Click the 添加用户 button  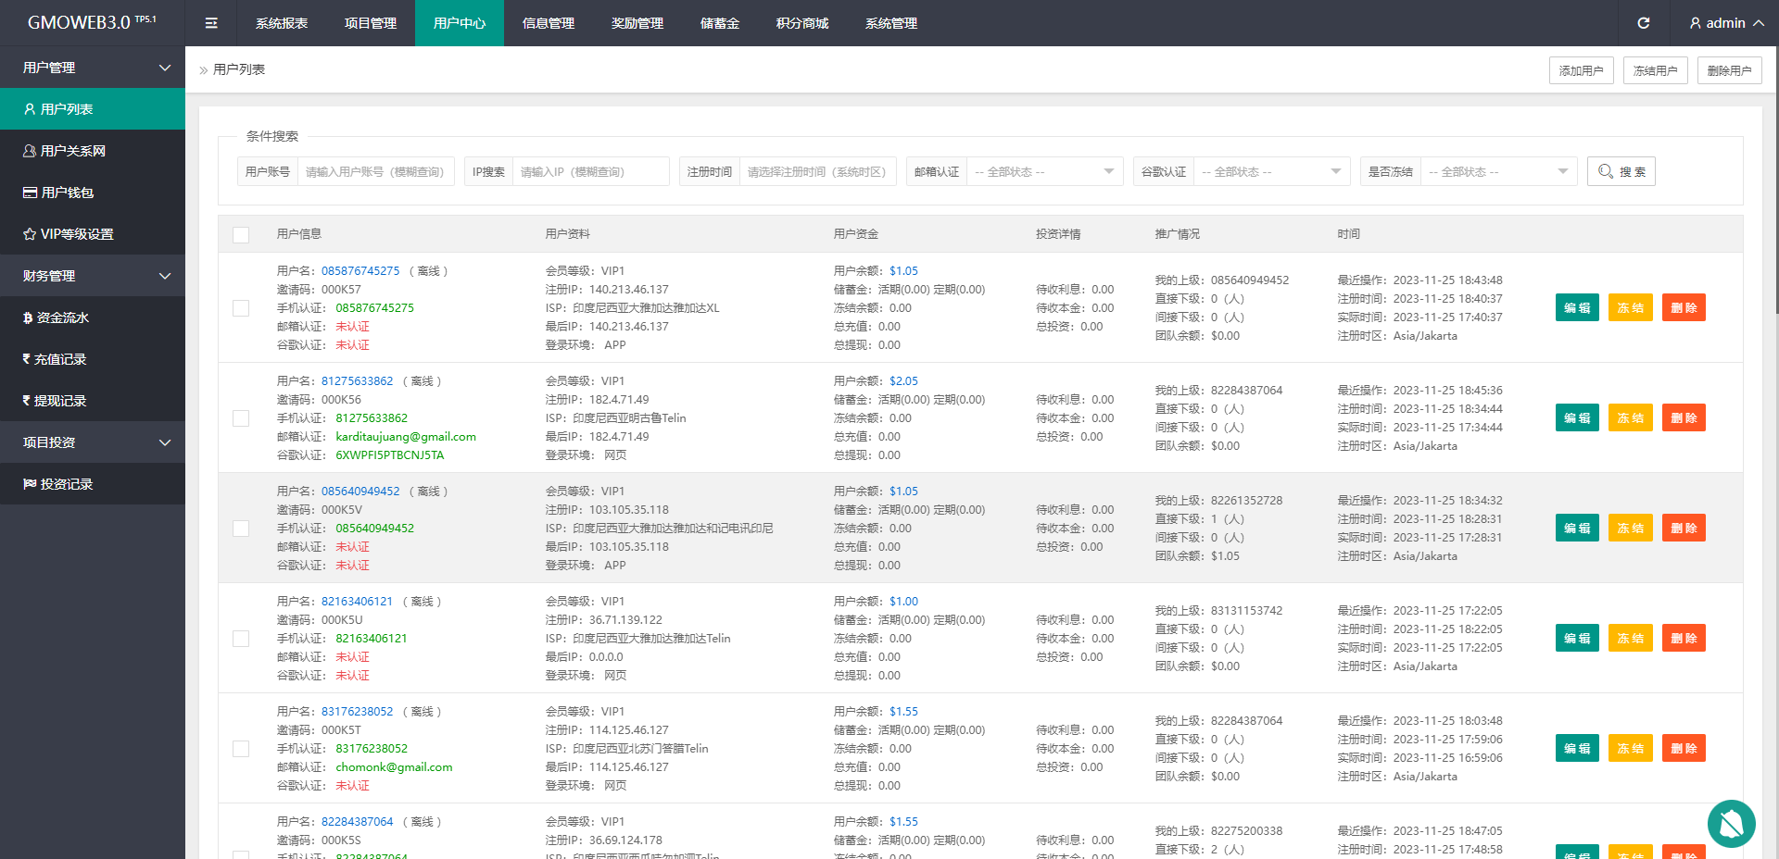tap(1581, 70)
